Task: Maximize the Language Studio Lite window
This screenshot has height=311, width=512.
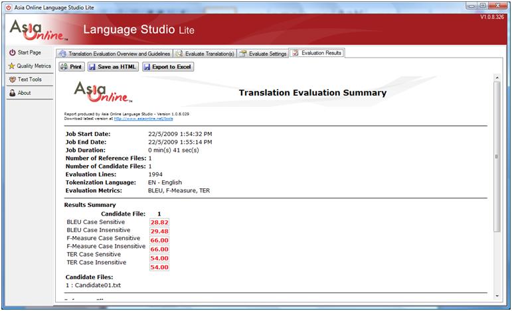Action: pos(483,6)
